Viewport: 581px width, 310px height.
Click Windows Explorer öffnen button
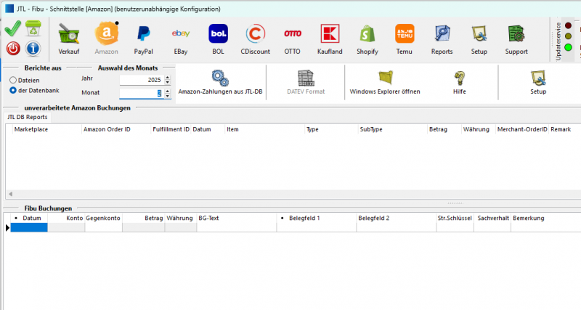385,82
